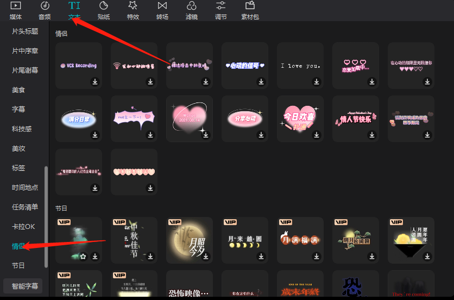Download the 中秋佳节 VIP template

[150, 256]
